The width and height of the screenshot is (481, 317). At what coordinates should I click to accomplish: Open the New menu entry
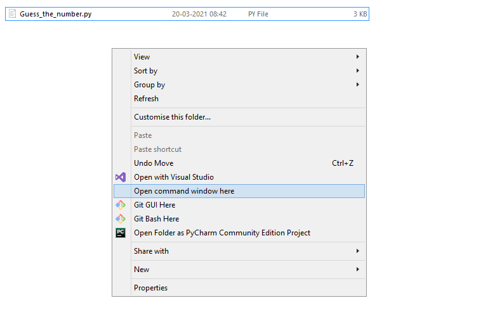pos(239,270)
